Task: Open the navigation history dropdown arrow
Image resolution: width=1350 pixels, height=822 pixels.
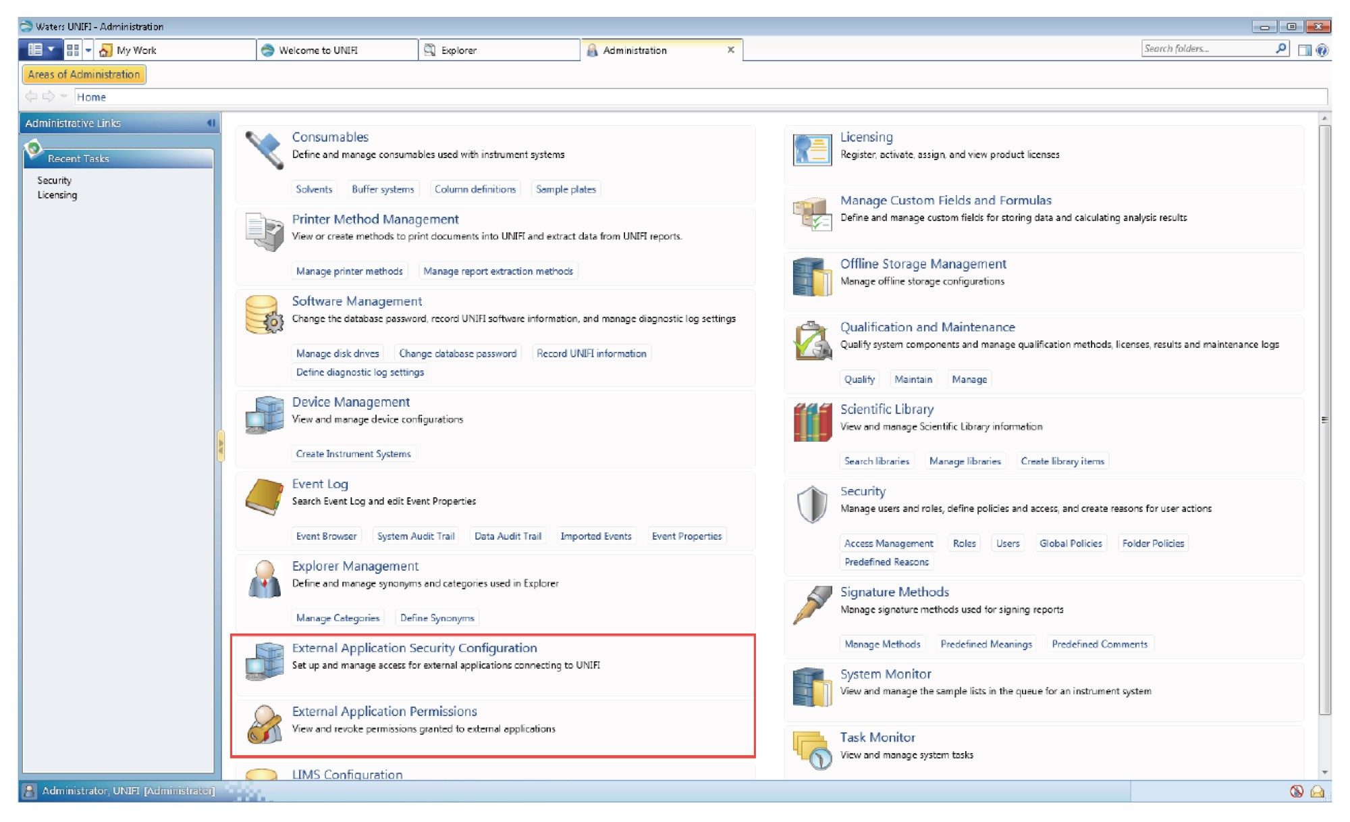Action: pyautogui.click(x=63, y=97)
